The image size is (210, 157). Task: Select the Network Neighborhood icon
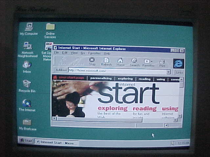[28, 50]
